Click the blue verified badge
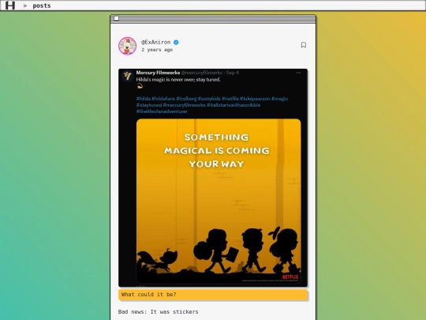426x320 pixels. [176, 42]
